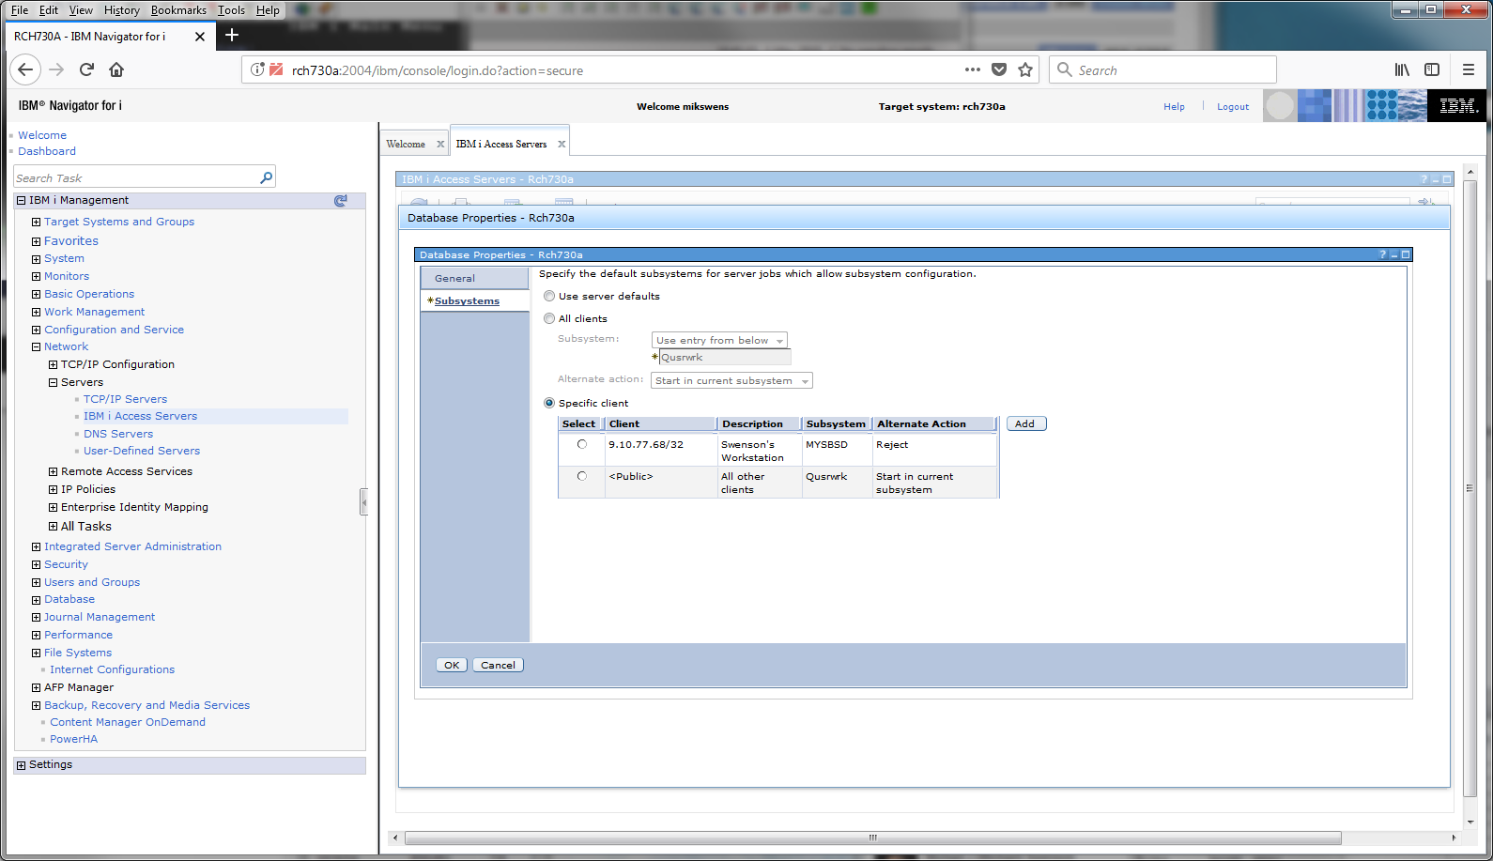
Task: Click the Logout link
Action: [x=1233, y=106]
